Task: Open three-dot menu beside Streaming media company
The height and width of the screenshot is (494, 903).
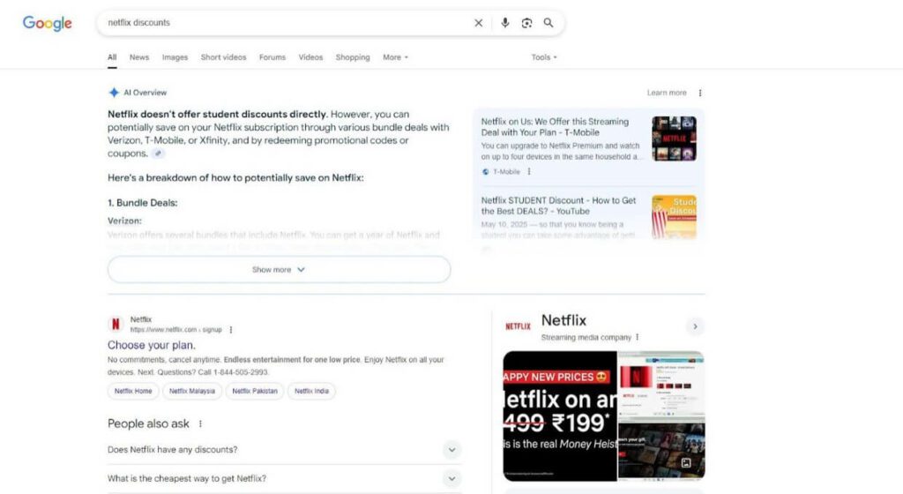Action: tap(637, 337)
